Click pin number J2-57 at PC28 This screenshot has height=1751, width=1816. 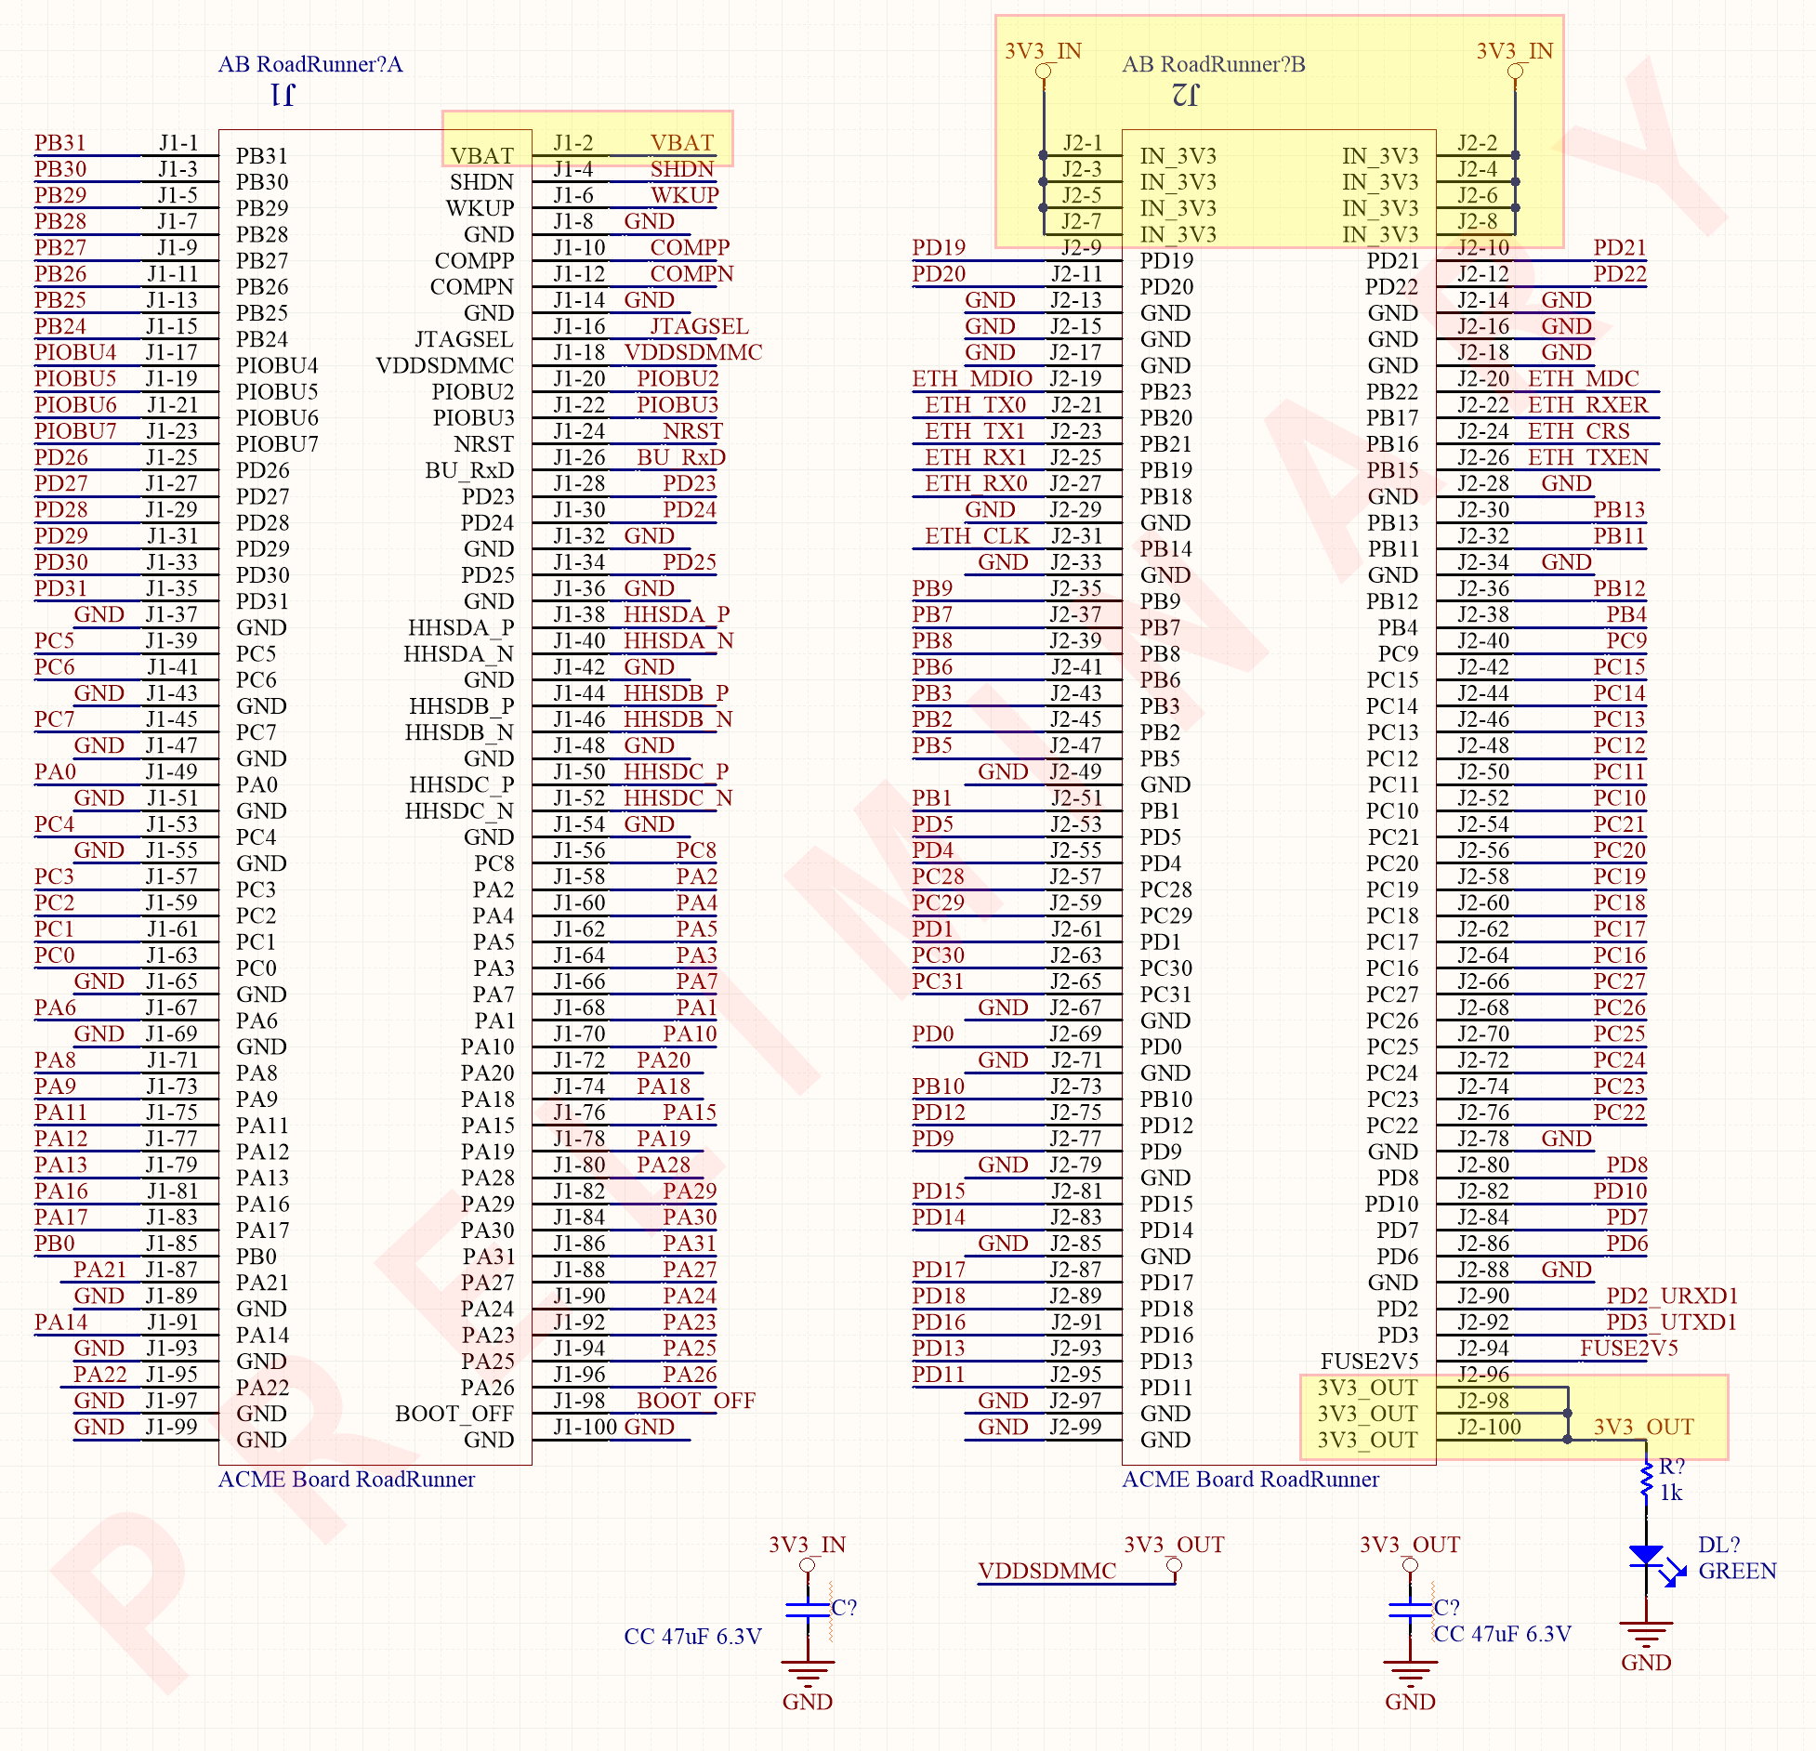coord(1075,876)
